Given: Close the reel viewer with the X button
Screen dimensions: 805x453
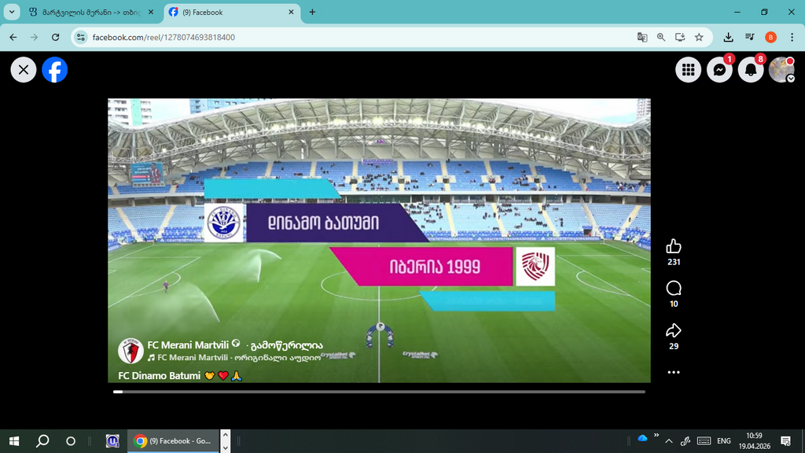Looking at the screenshot, I should [x=24, y=70].
